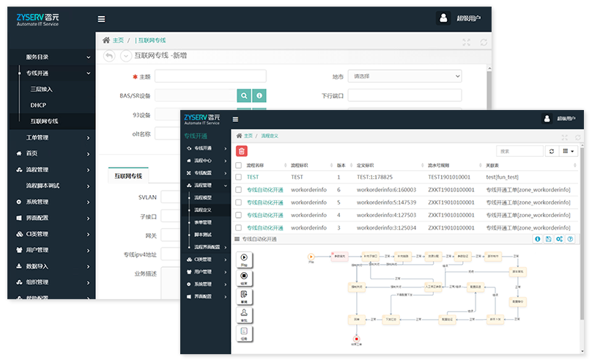592x363 pixels.
Task: Click the search icon beside BAS/SR设备
Action: (x=244, y=95)
